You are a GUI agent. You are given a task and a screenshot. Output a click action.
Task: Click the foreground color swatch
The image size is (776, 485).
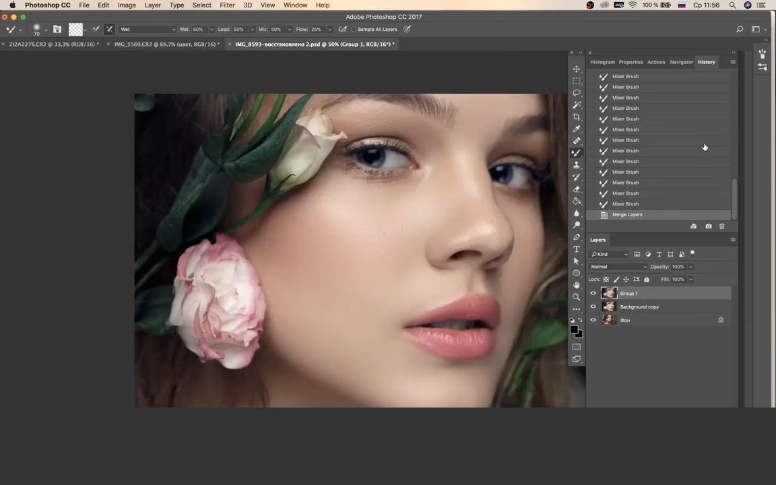[x=573, y=329]
